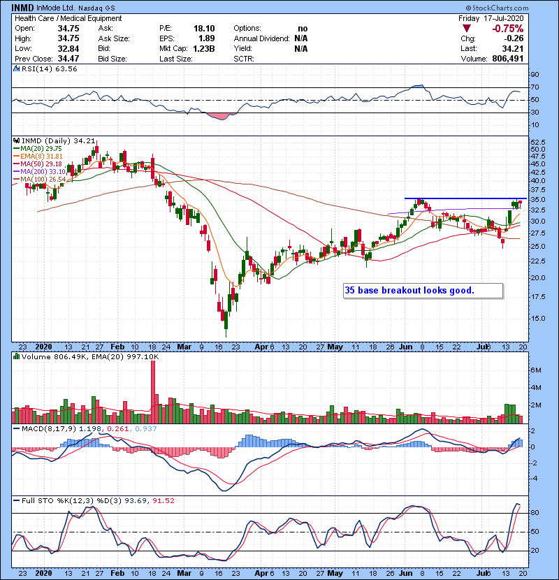Viewport: 559px width, 580px height.
Task: Select the MA(100) 26.54 legend entry
Action: point(40,180)
